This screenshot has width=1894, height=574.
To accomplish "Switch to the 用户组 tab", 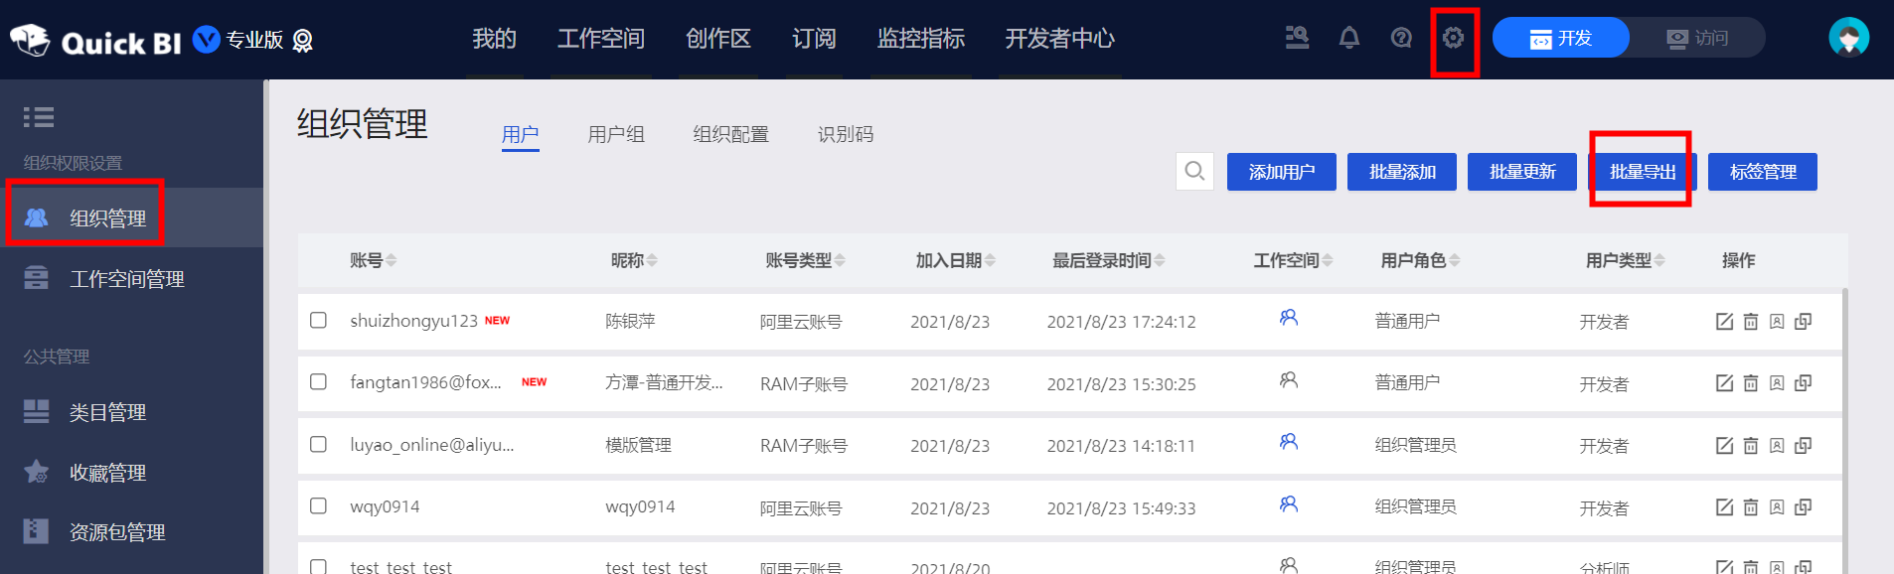I will tap(616, 134).
